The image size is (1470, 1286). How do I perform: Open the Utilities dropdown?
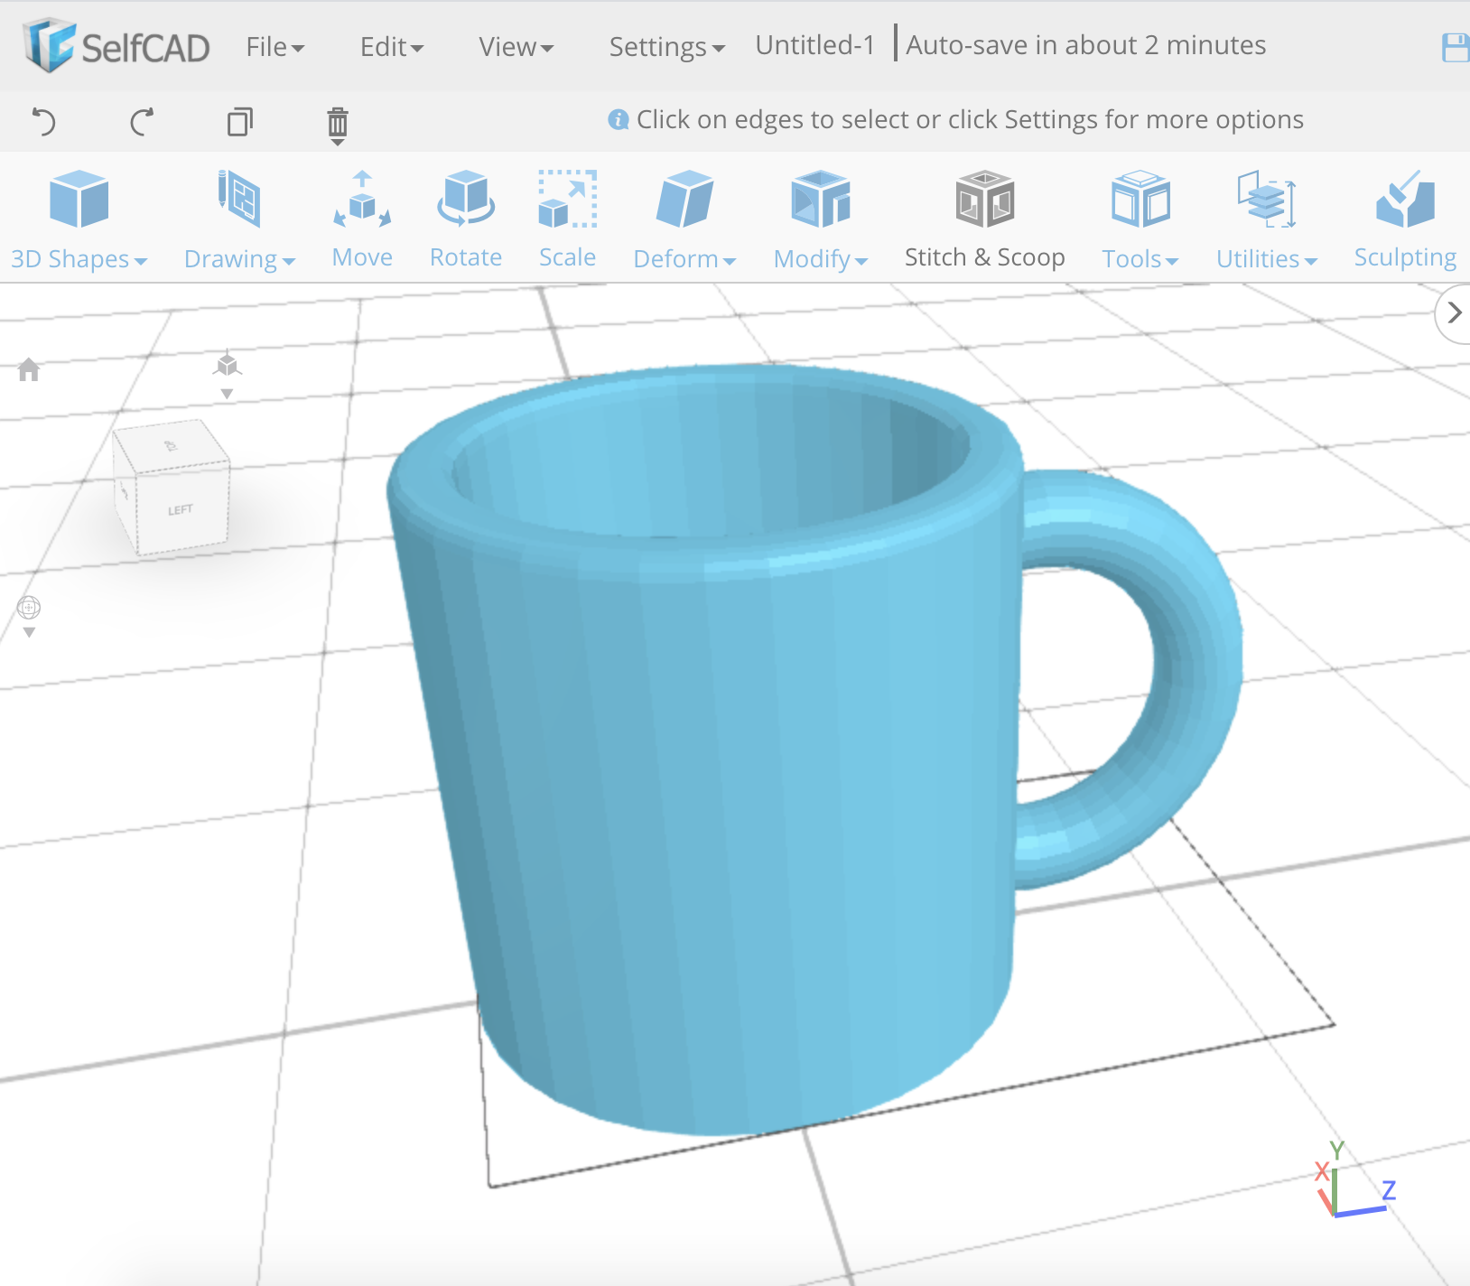tap(1267, 220)
